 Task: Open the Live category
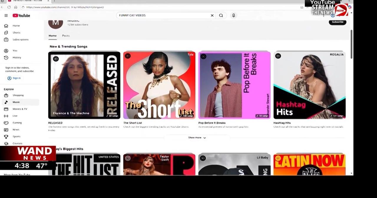[15, 116]
